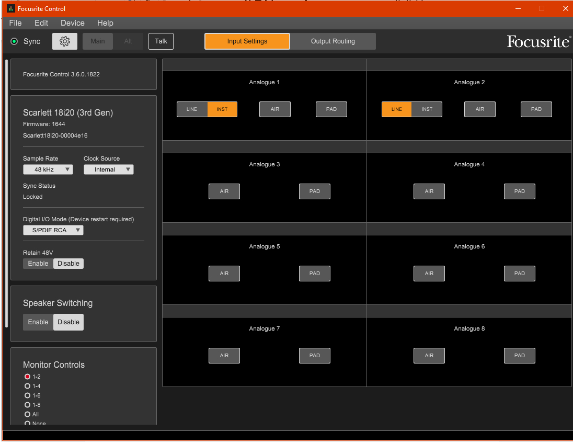573x443 pixels.
Task: Enable PAD on Analogue 3
Action: [x=315, y=191]
